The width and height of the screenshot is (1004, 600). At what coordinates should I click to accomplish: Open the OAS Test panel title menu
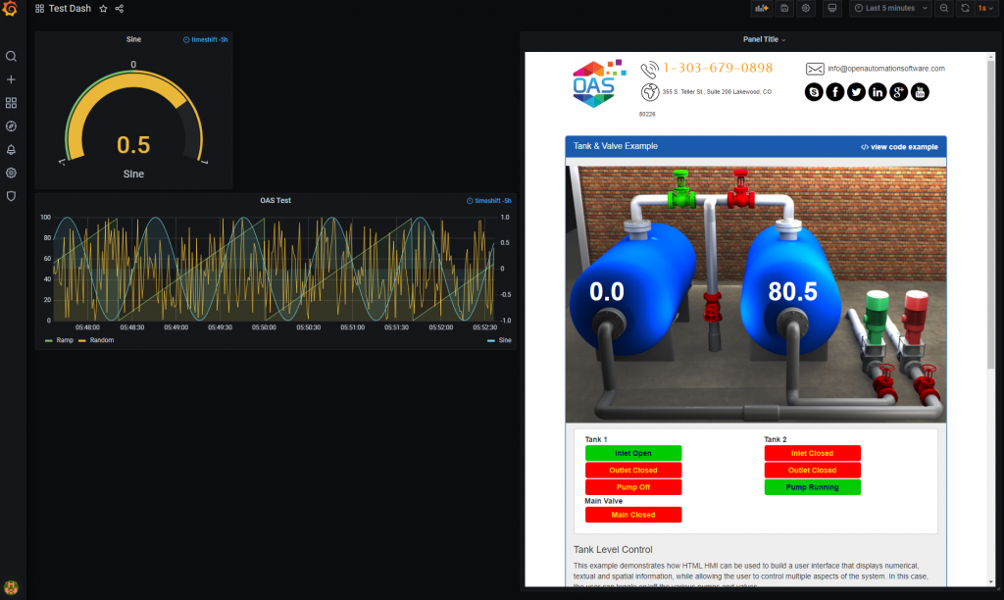point(275,200)
